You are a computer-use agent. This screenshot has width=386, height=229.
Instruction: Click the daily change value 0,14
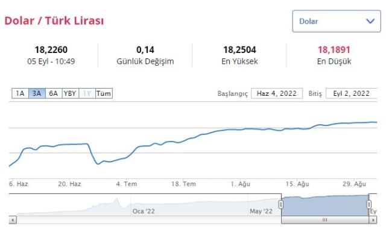[145, 50]
